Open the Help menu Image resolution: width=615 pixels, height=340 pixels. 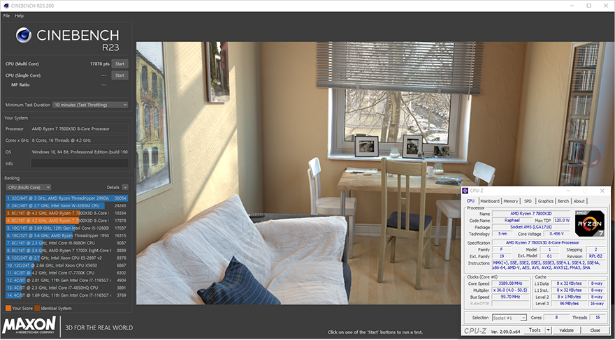point(20,16)
